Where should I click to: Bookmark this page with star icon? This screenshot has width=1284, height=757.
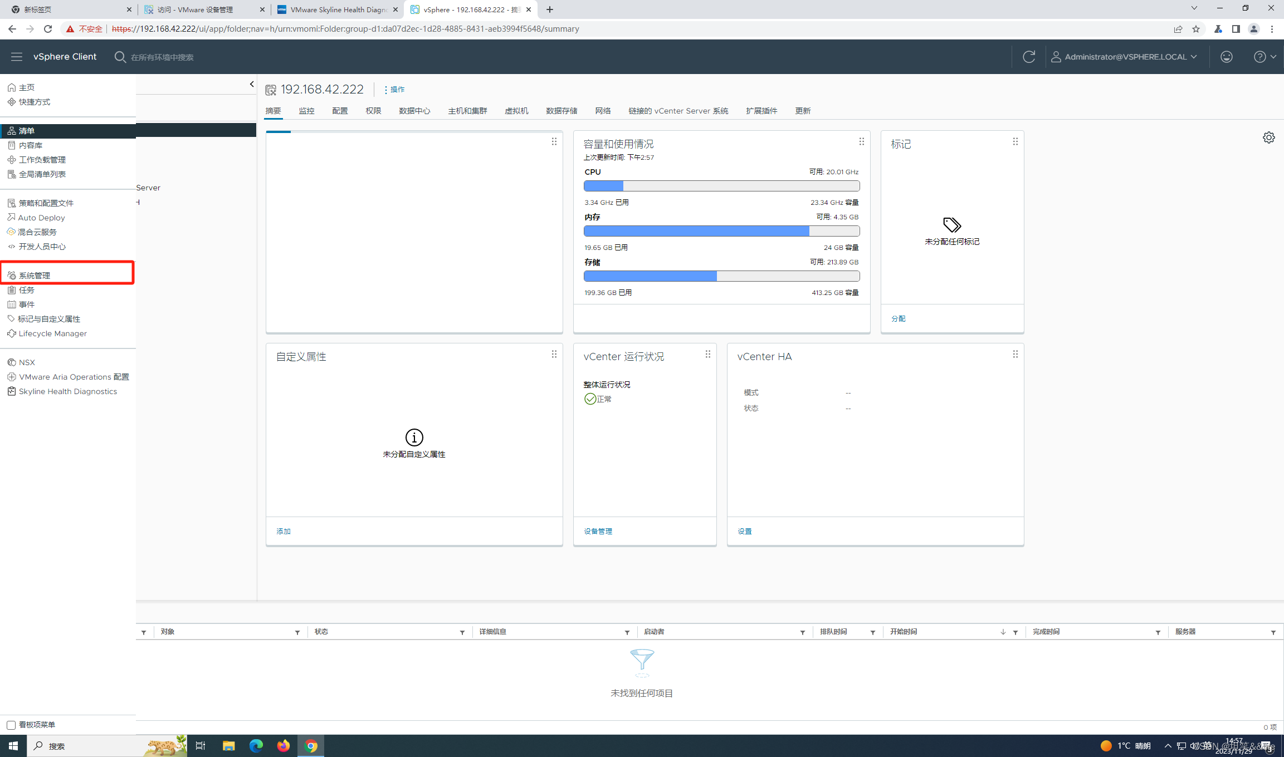click(1196, 29)
